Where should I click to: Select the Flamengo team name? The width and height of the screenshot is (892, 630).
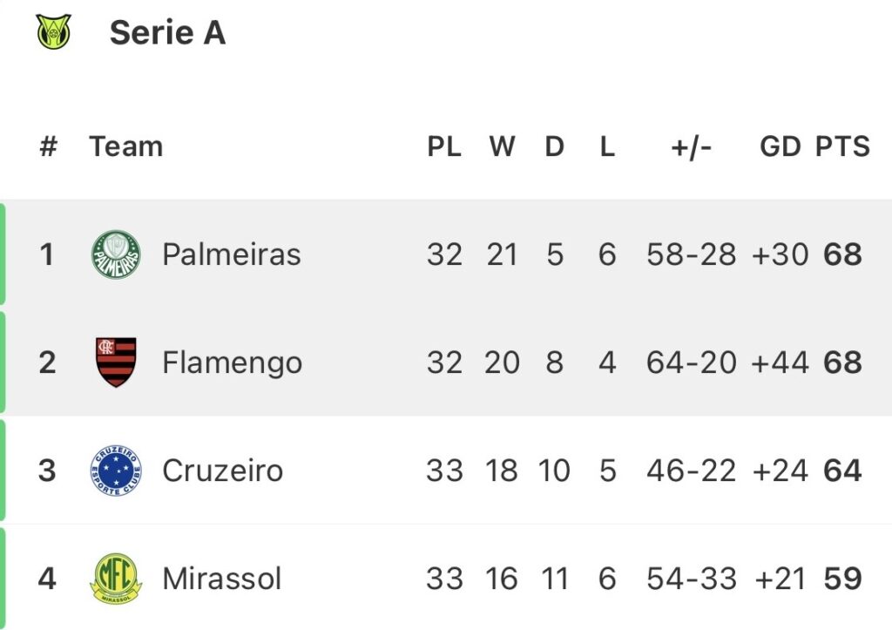coord(232,362)
